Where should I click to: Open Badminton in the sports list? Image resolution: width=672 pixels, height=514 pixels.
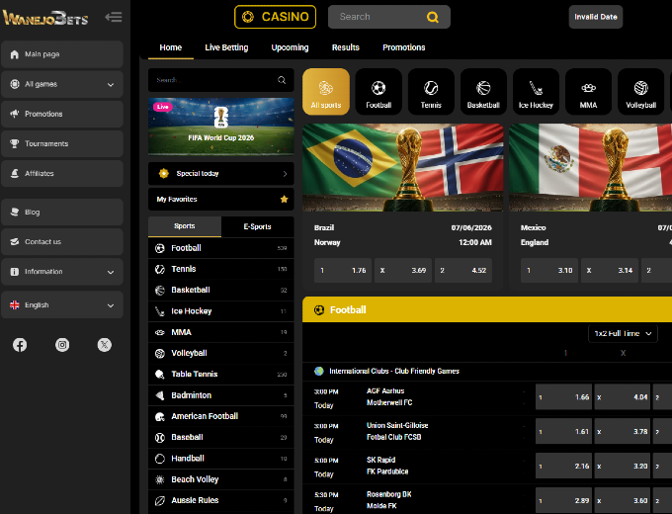220,395
